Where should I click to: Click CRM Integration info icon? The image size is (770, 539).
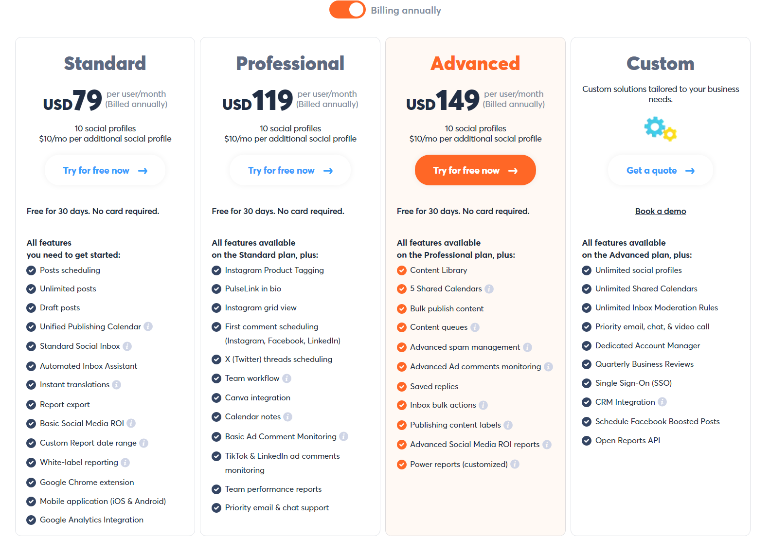point(663,402)
